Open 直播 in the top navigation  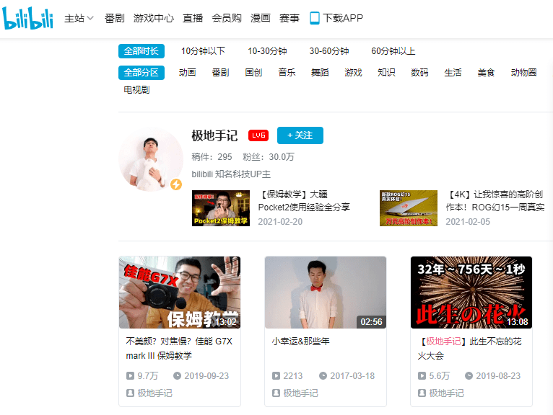click(193, 18)
